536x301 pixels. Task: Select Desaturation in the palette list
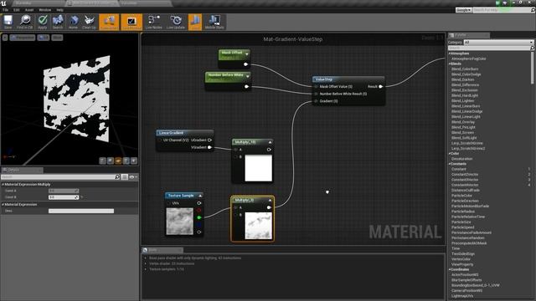(x=461, y=159)
